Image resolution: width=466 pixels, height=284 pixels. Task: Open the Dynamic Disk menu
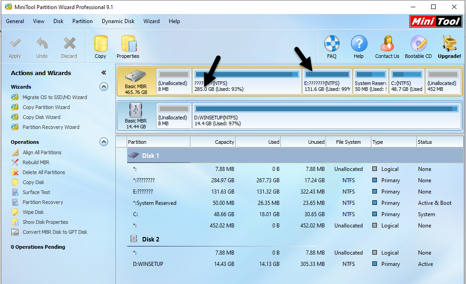118,21
